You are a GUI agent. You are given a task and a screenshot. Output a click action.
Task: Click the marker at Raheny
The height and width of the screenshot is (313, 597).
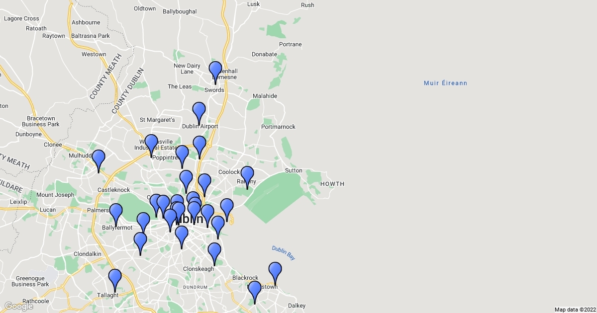247,176
